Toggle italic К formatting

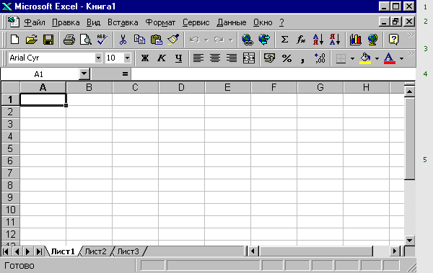click(162, 58)
